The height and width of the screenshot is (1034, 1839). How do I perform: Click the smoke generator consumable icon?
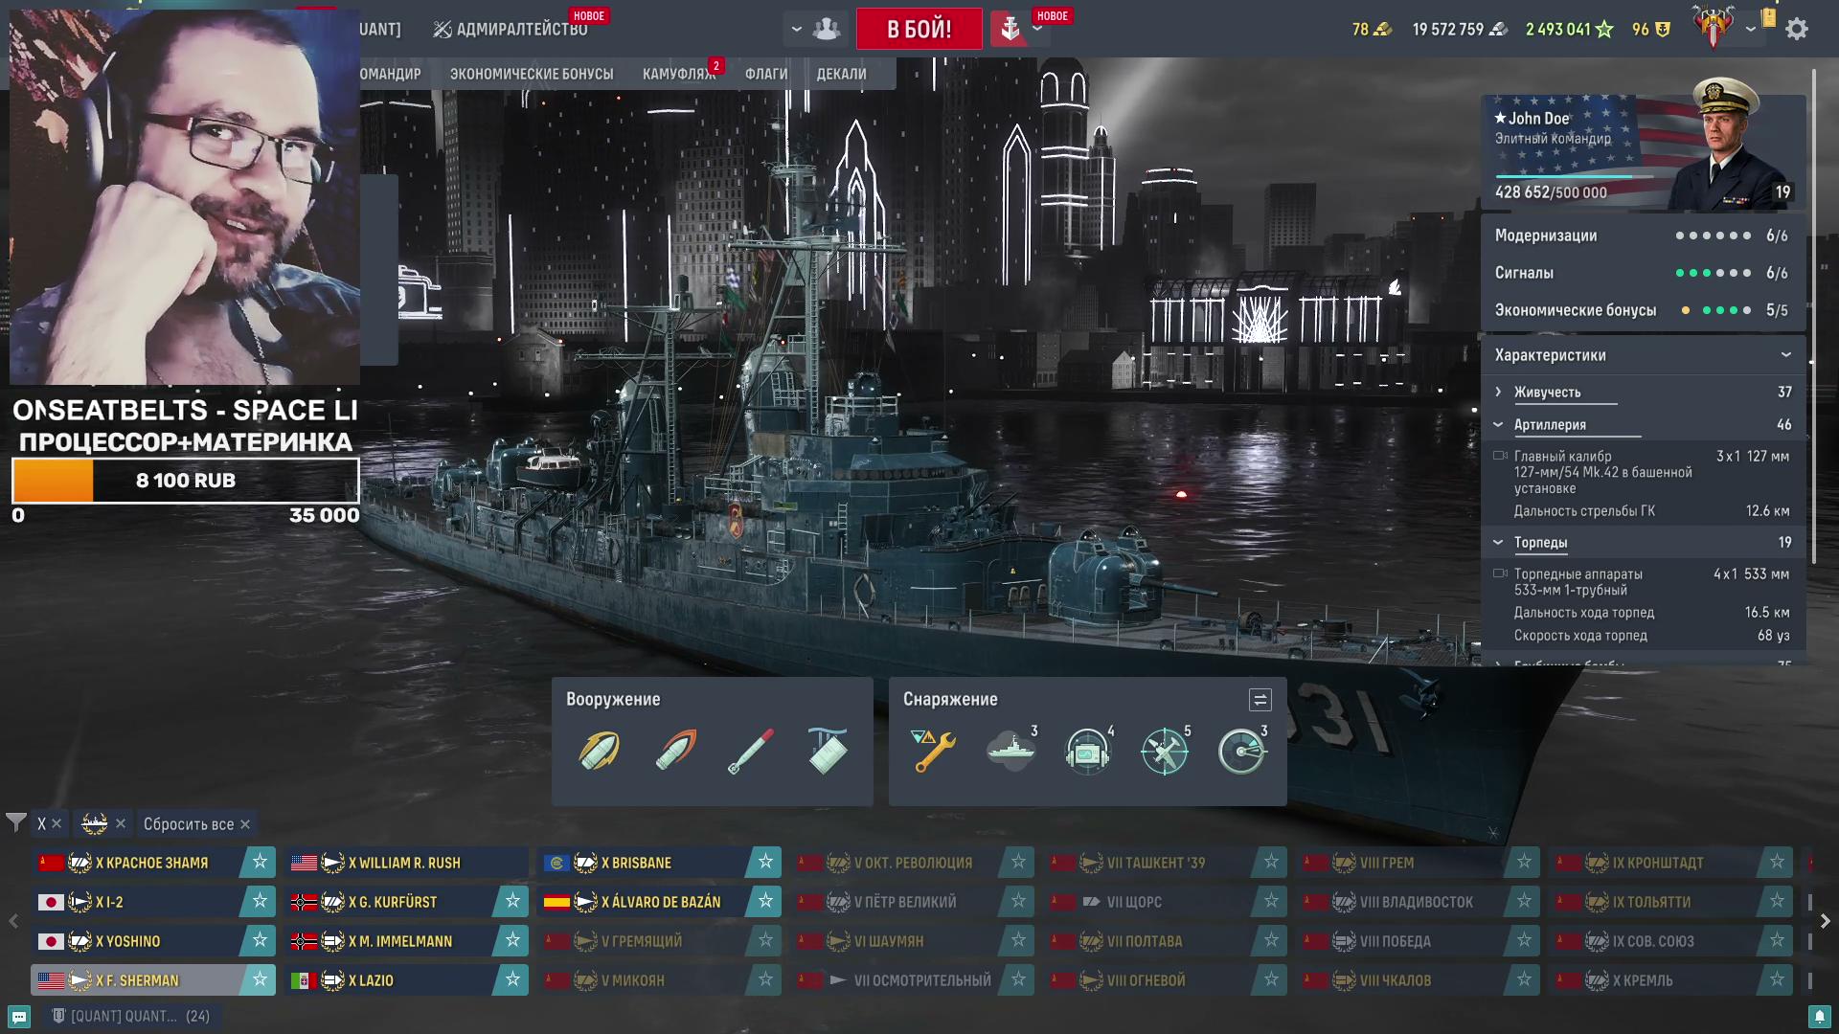tap(1010, 751)
